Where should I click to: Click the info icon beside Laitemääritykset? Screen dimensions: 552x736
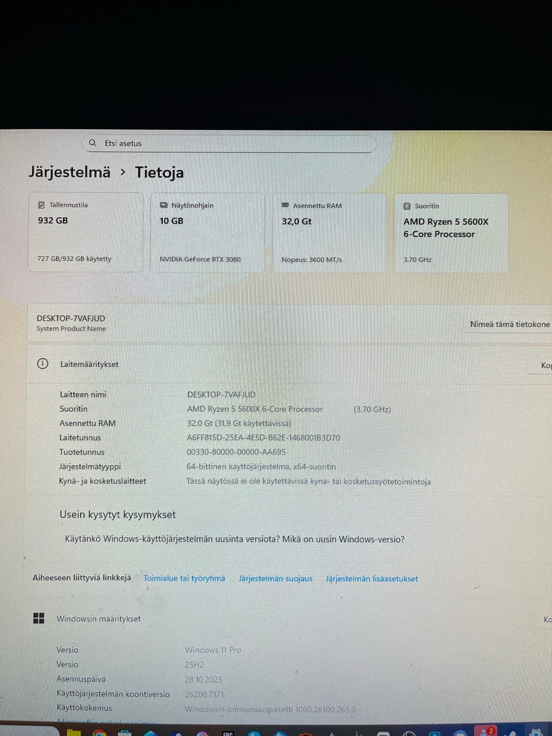point(43,363)
